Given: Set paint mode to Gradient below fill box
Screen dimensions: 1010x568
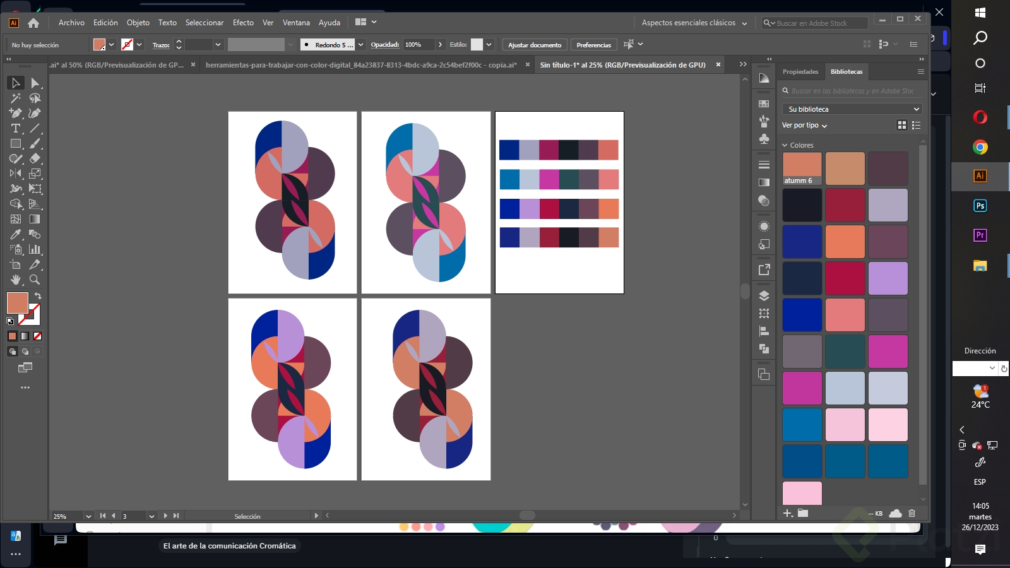Looking at the screenshot, I should tap(25, 336).
